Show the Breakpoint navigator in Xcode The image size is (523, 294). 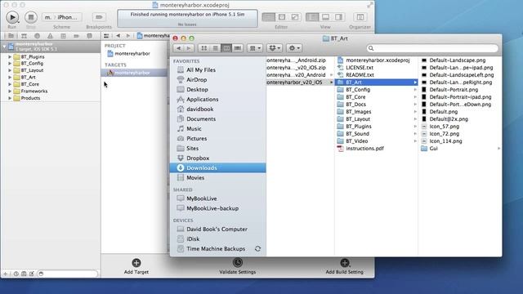76,36
